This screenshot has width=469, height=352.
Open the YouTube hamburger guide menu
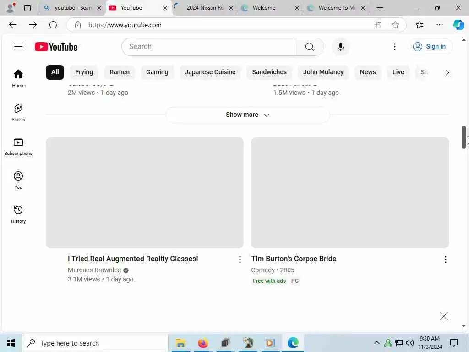pyautogui.click(x=18, y=46)
